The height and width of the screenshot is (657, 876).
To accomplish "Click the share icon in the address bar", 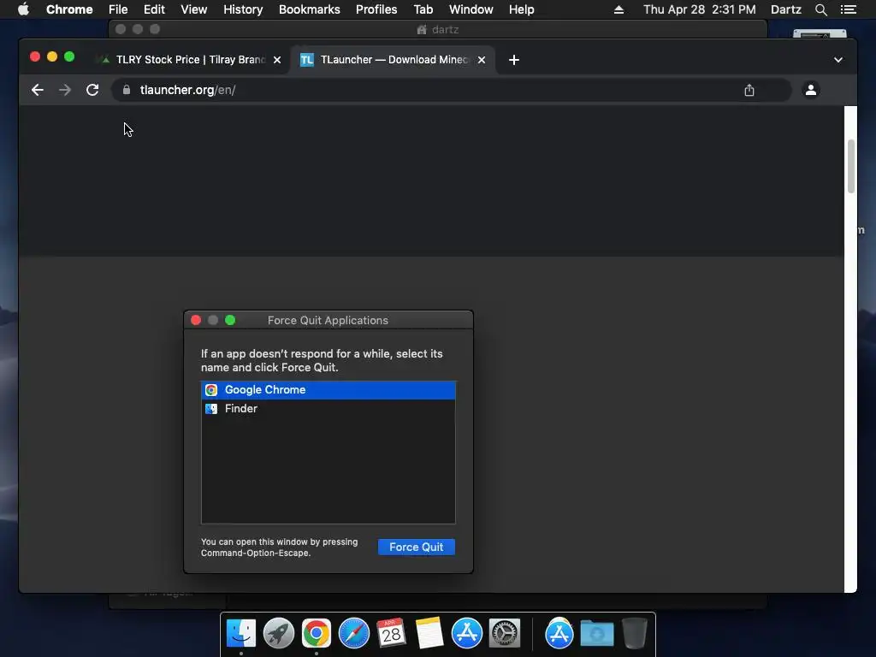I will tap(749, 90).
